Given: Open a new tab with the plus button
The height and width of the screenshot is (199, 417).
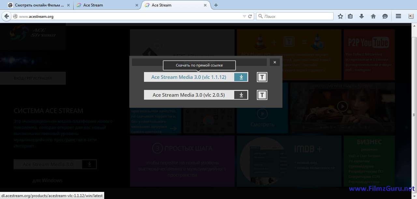Looking at the screenshot, I should 216,5.
